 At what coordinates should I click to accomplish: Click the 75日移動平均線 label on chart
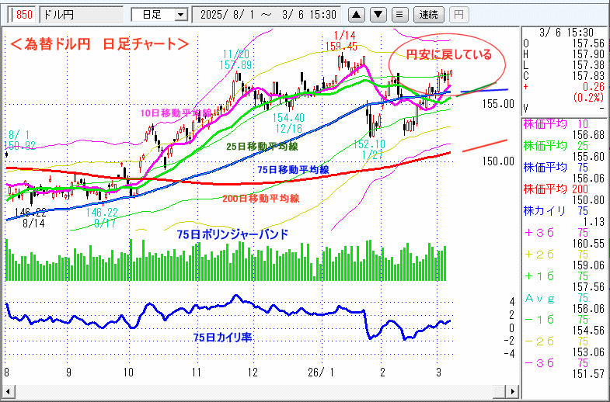[x=293, y=170]
